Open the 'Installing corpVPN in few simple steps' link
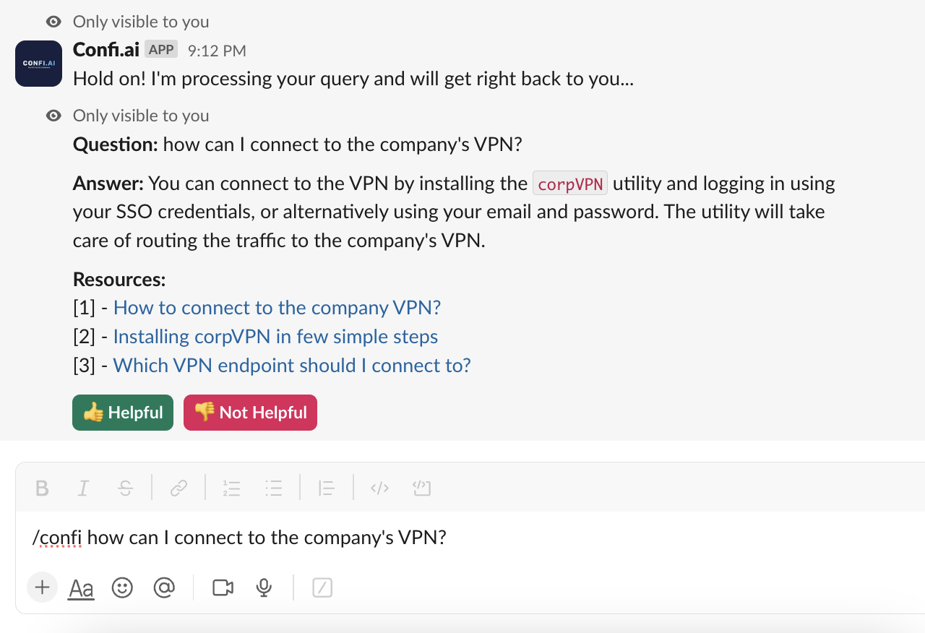The width and height of the screenshot is (925, 633). [x=275, y=336]
